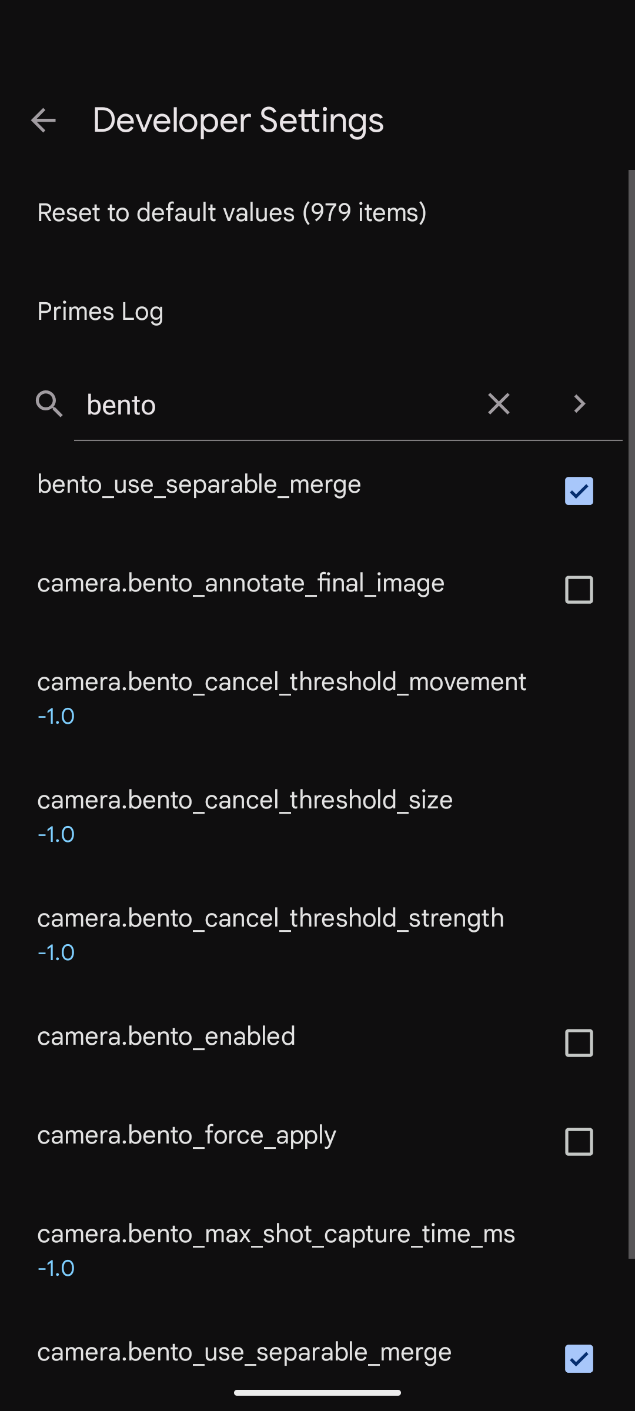Tap the Developer Settings title
The image size is (635, 1411).
tap(238, 121)
